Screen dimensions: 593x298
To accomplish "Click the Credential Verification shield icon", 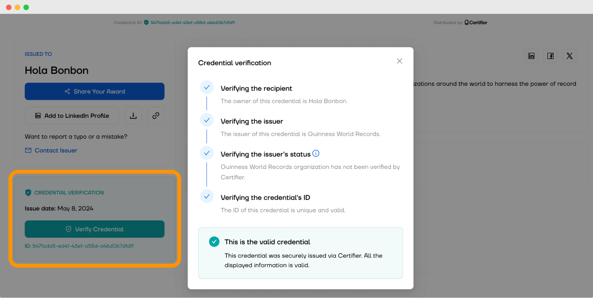I will (x=28, y=193).
